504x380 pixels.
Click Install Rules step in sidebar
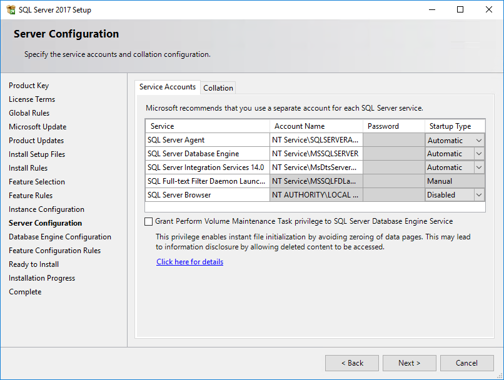[28, 168]
